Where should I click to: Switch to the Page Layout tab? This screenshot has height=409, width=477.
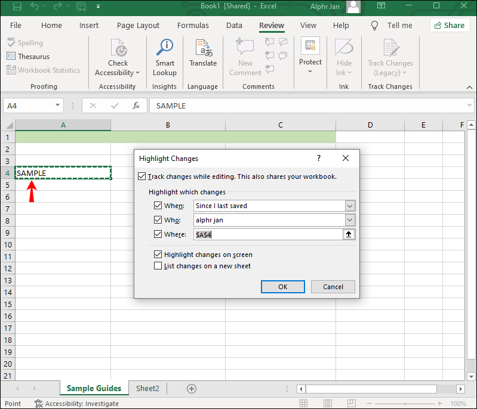click(x=138, y=25)
